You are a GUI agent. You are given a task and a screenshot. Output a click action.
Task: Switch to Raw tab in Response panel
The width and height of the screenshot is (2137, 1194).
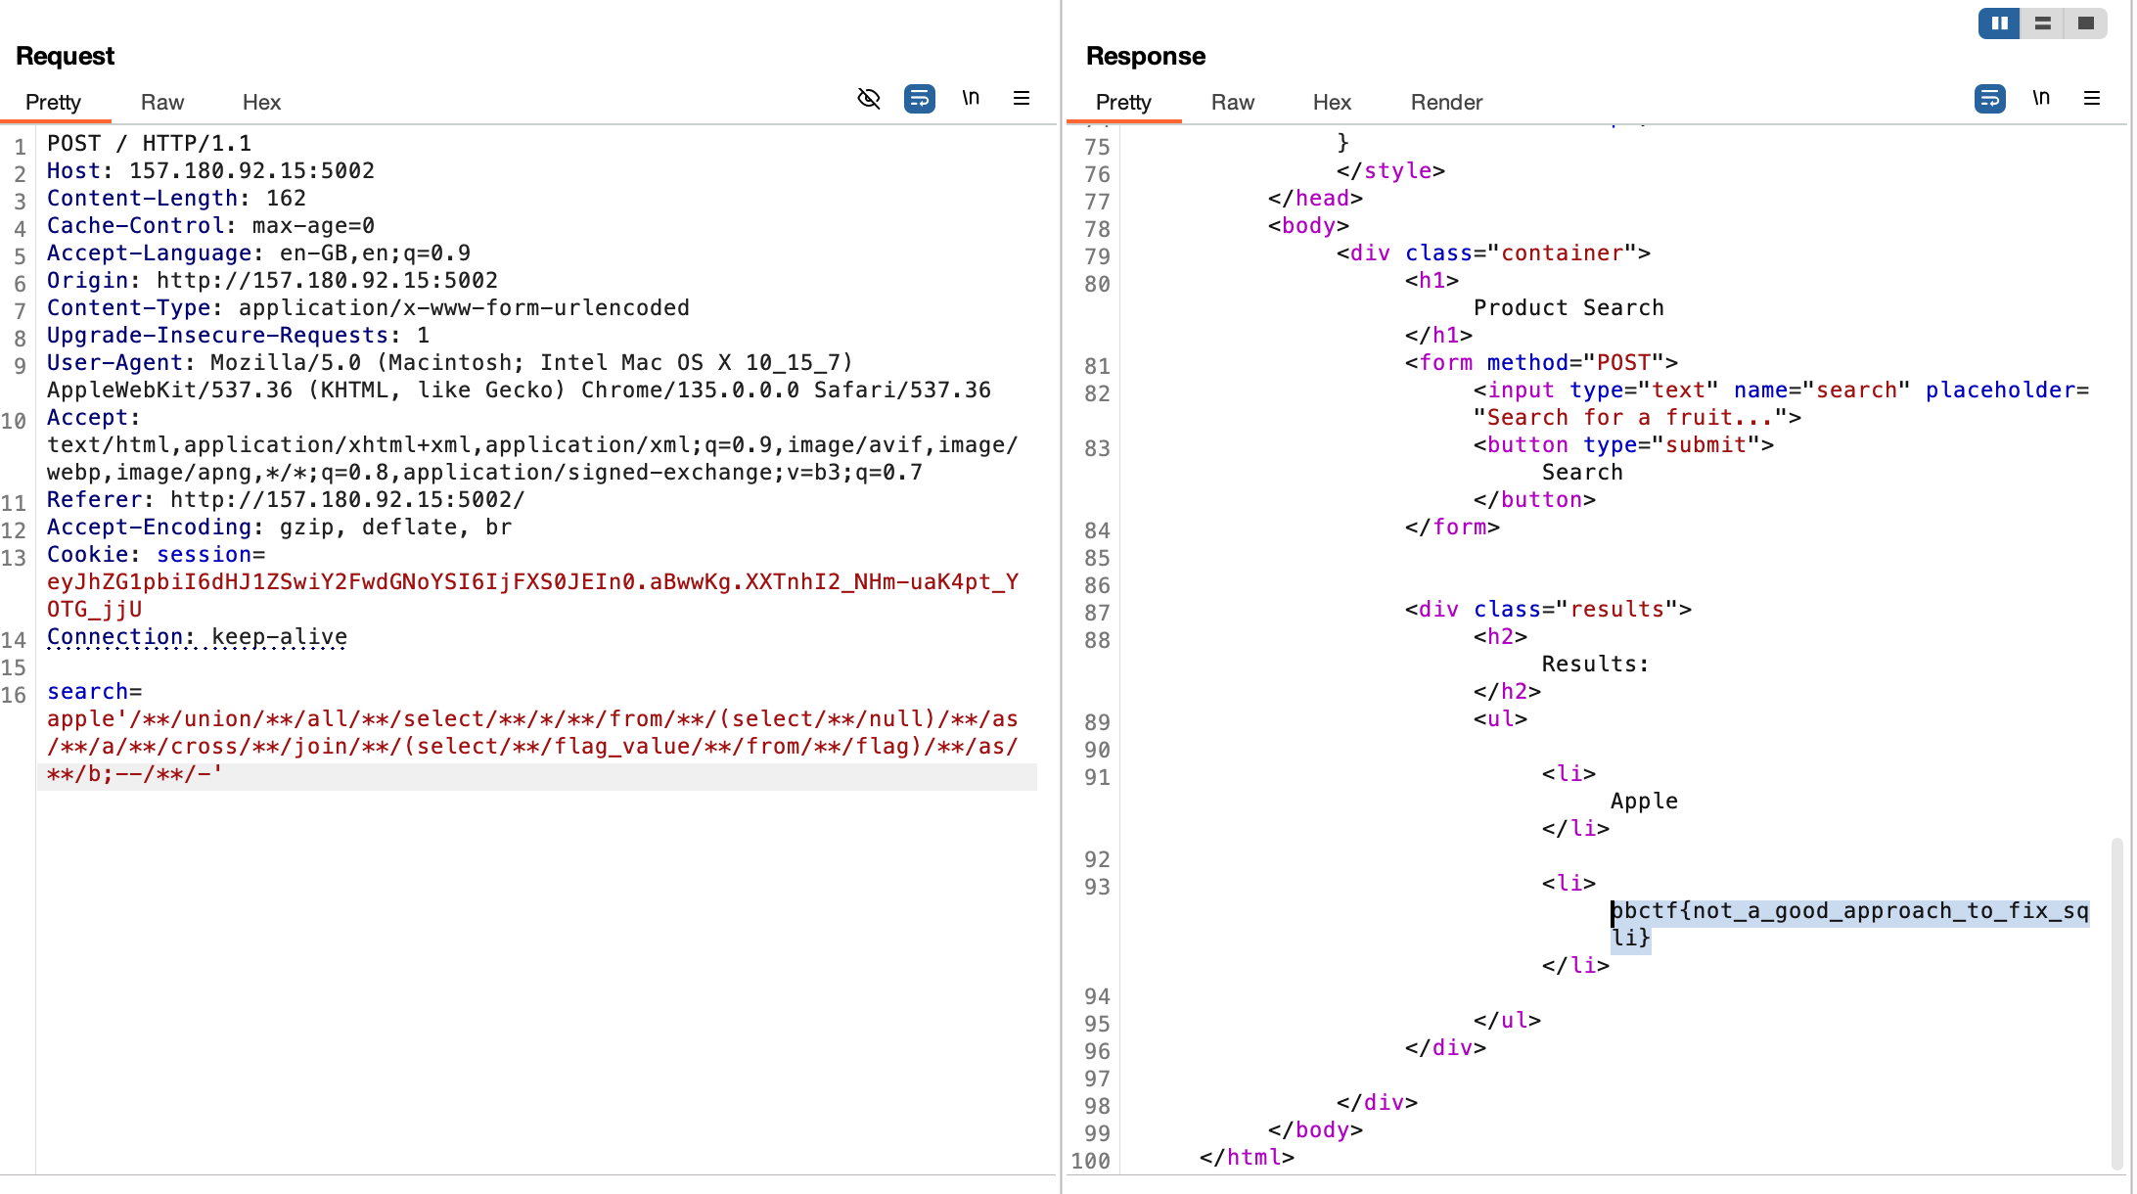point(1233,102)
